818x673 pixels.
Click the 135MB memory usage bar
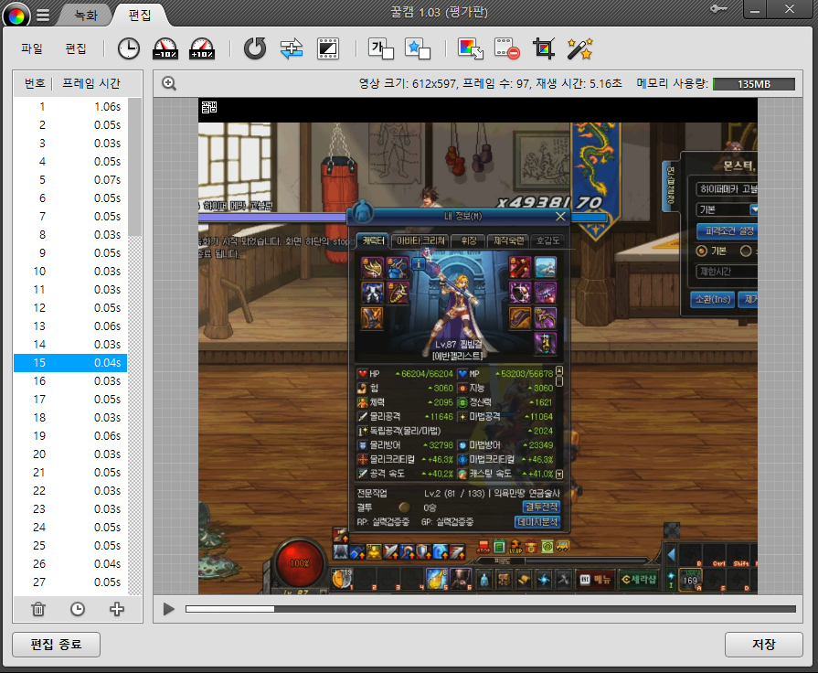click(754, 83)
